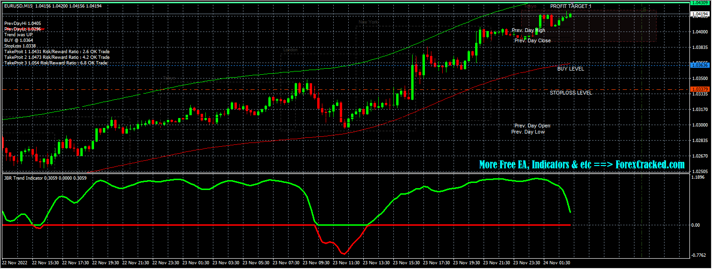Click the 'Prev. Day Open' label
The width and height of the screenshot is (712, 269).
tap(532, 126)
